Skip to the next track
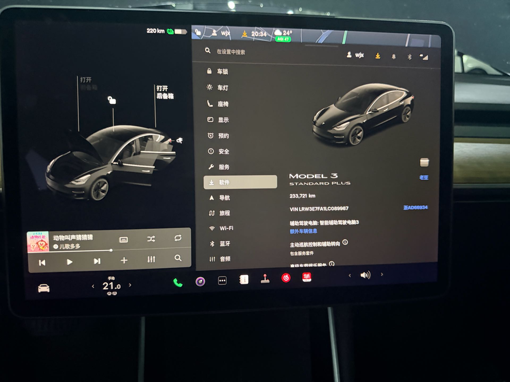 [97, 261]
